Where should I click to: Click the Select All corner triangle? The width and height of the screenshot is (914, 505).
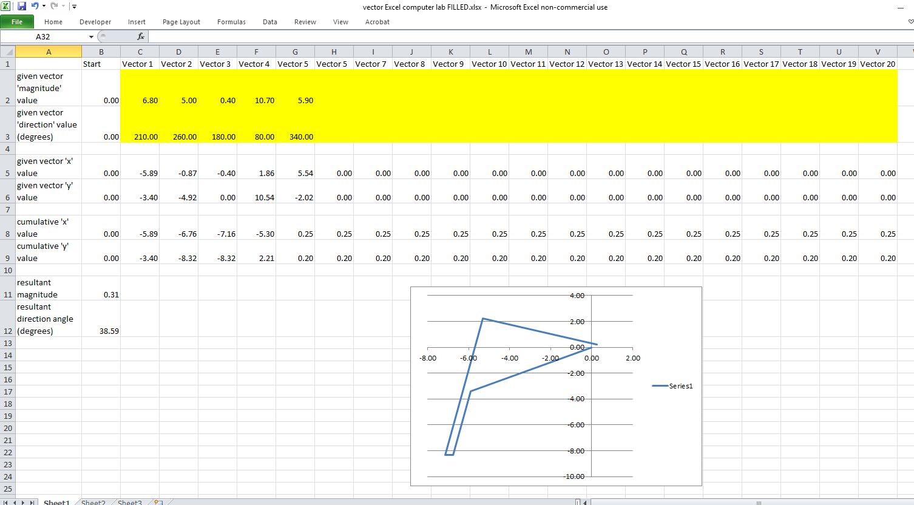point(8,52)
